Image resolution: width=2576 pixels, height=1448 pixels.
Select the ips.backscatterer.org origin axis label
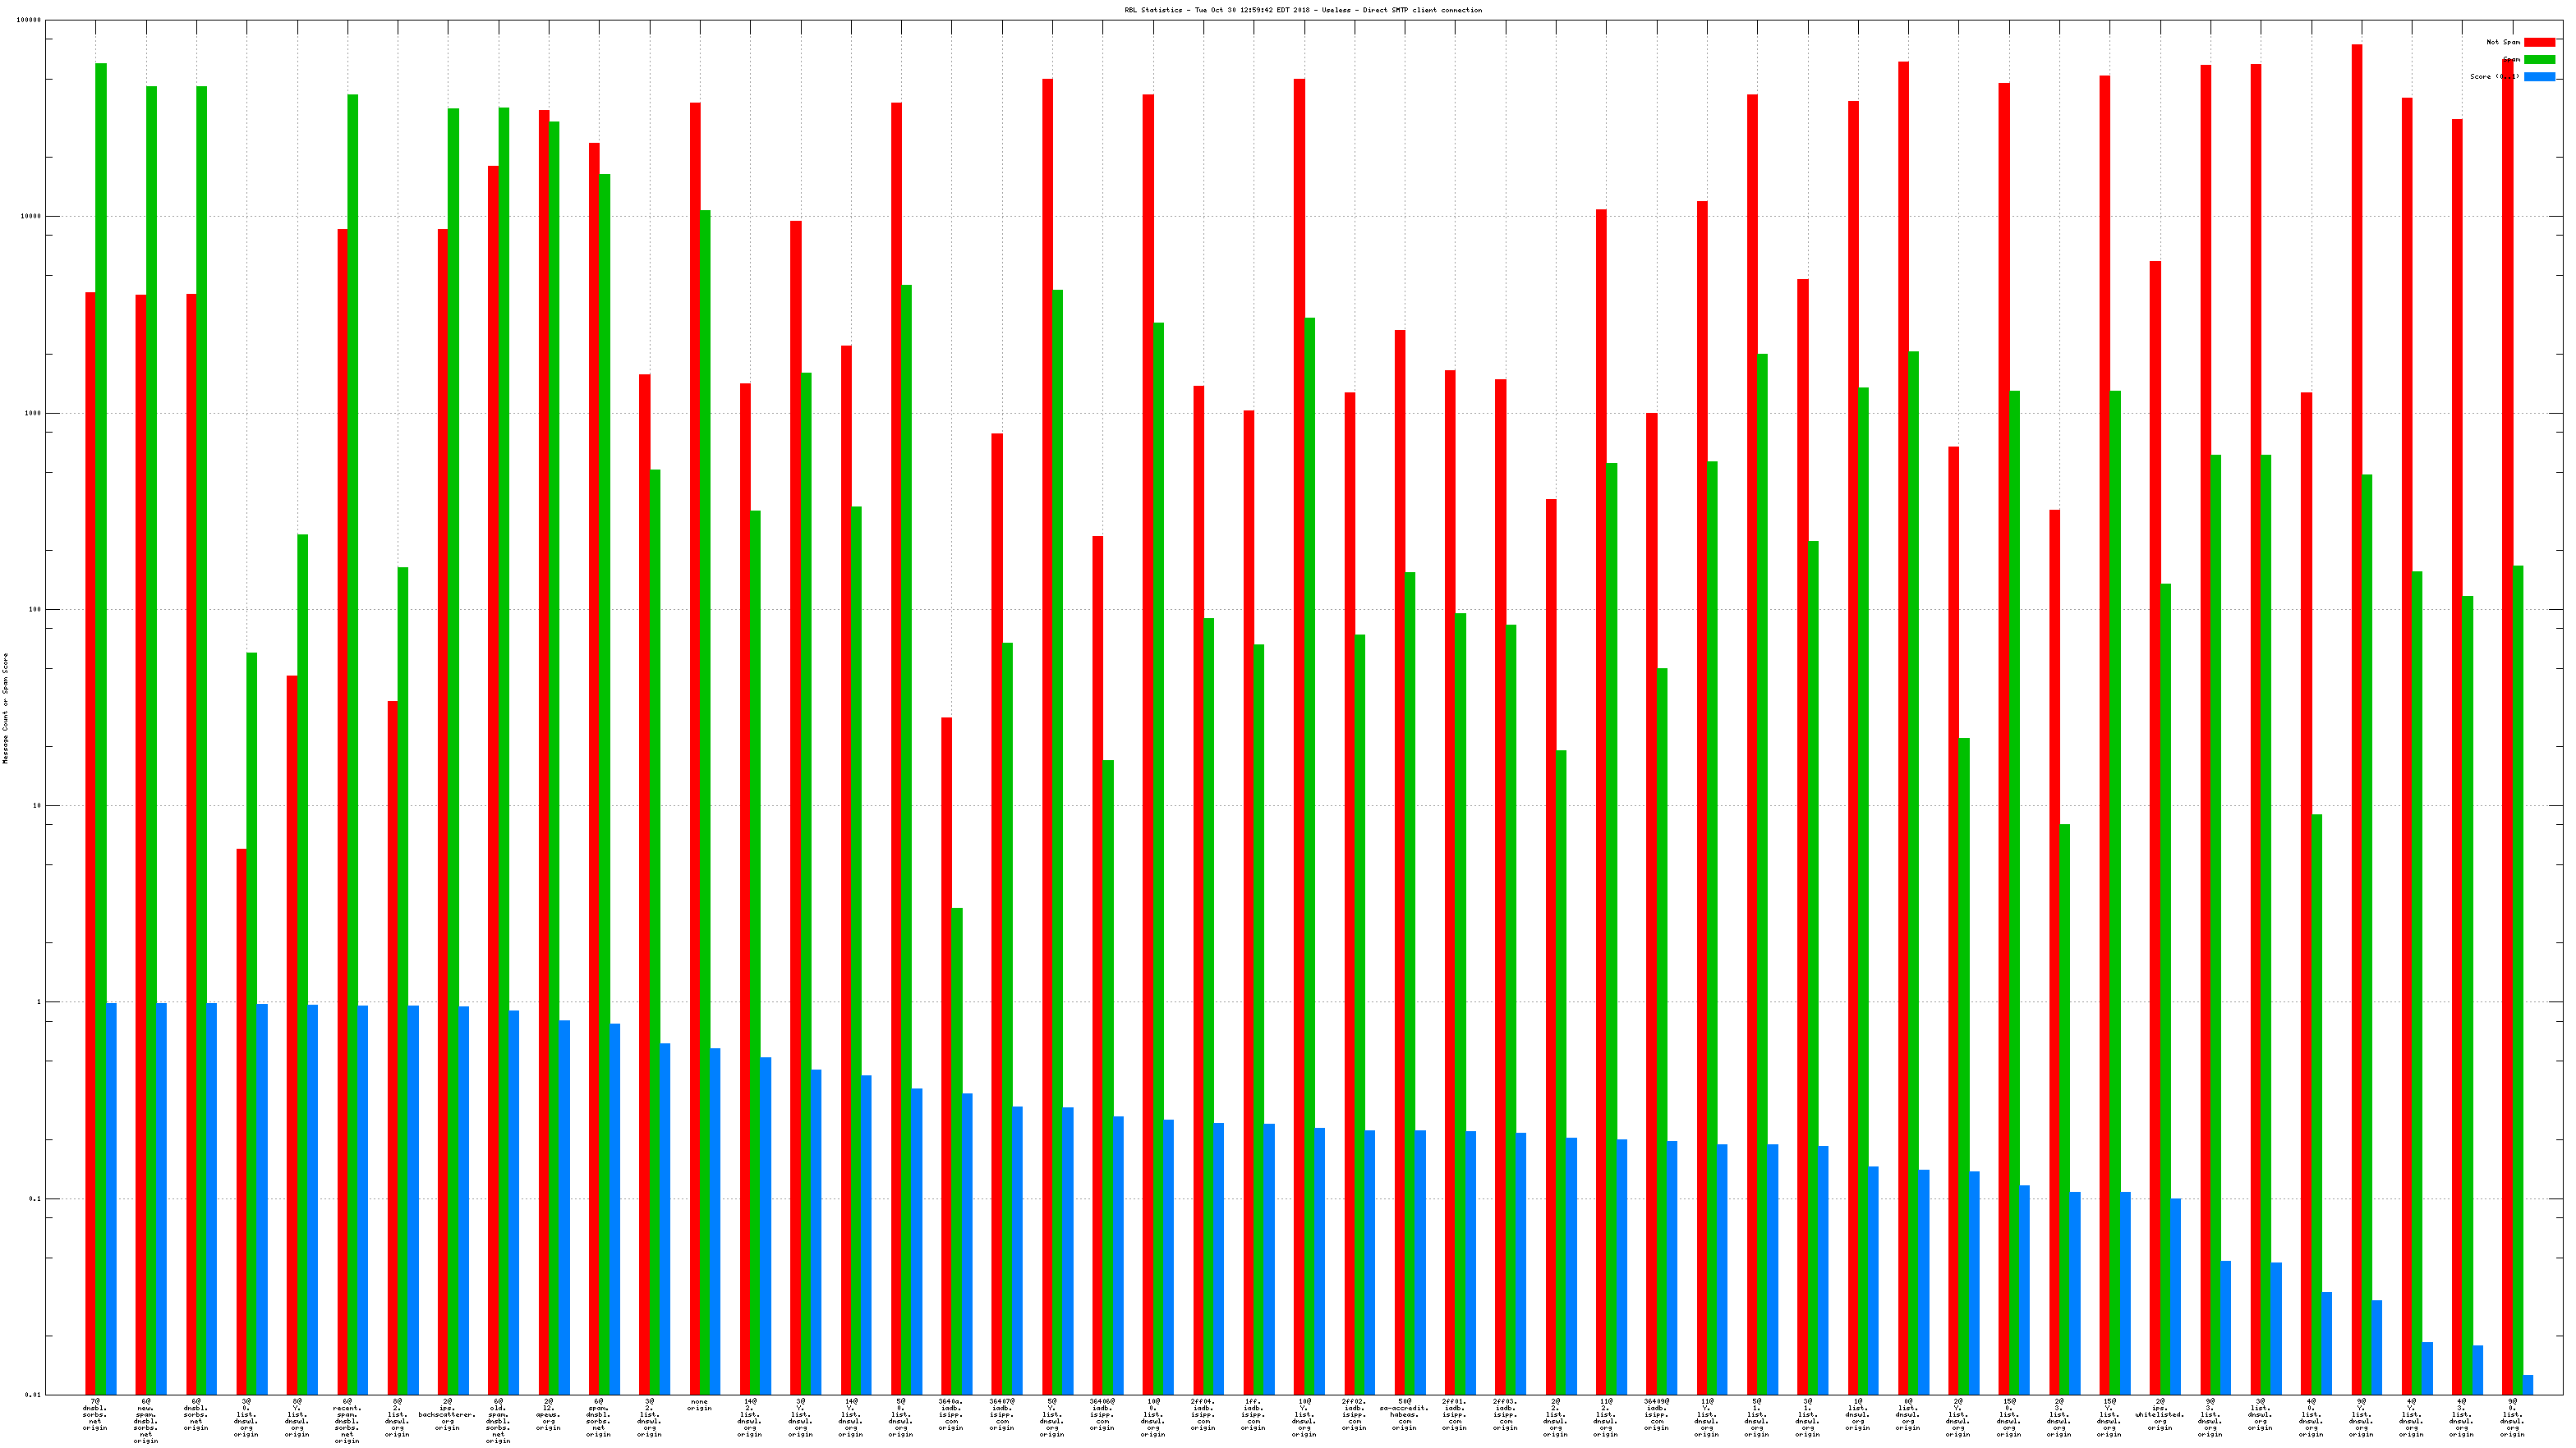(447, 1415)
